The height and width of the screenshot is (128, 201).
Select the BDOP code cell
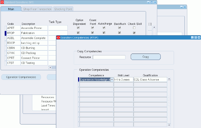[x=13, y=43]
